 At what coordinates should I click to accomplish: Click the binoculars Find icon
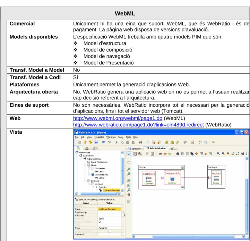tap(140, 142)
